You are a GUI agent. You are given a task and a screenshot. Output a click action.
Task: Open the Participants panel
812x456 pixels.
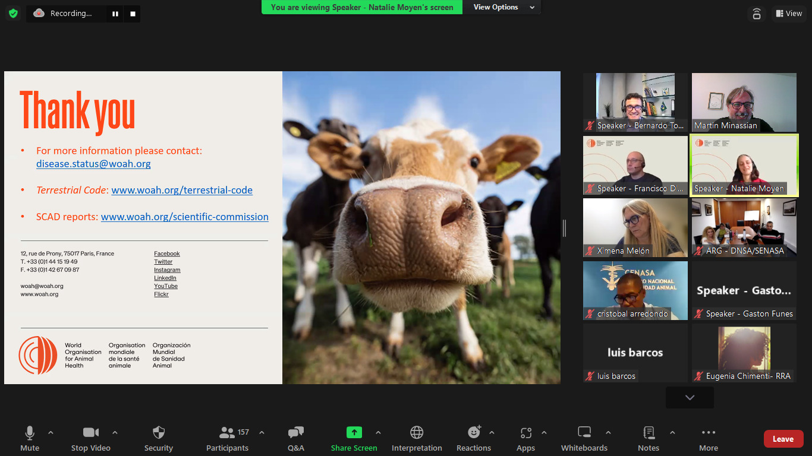point(228,439)
